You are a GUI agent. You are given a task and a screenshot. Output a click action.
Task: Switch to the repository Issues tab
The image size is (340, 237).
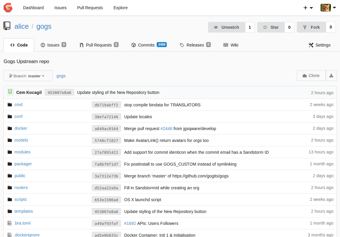pos(53,45)
